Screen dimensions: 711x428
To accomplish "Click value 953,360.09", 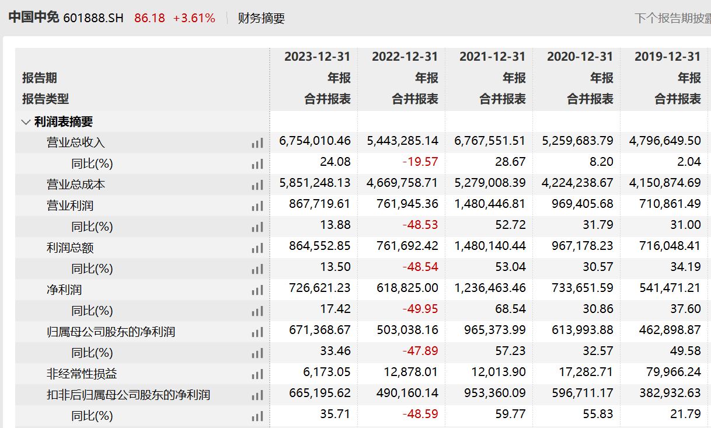I will pyautogui.click(x=495, y=393).
